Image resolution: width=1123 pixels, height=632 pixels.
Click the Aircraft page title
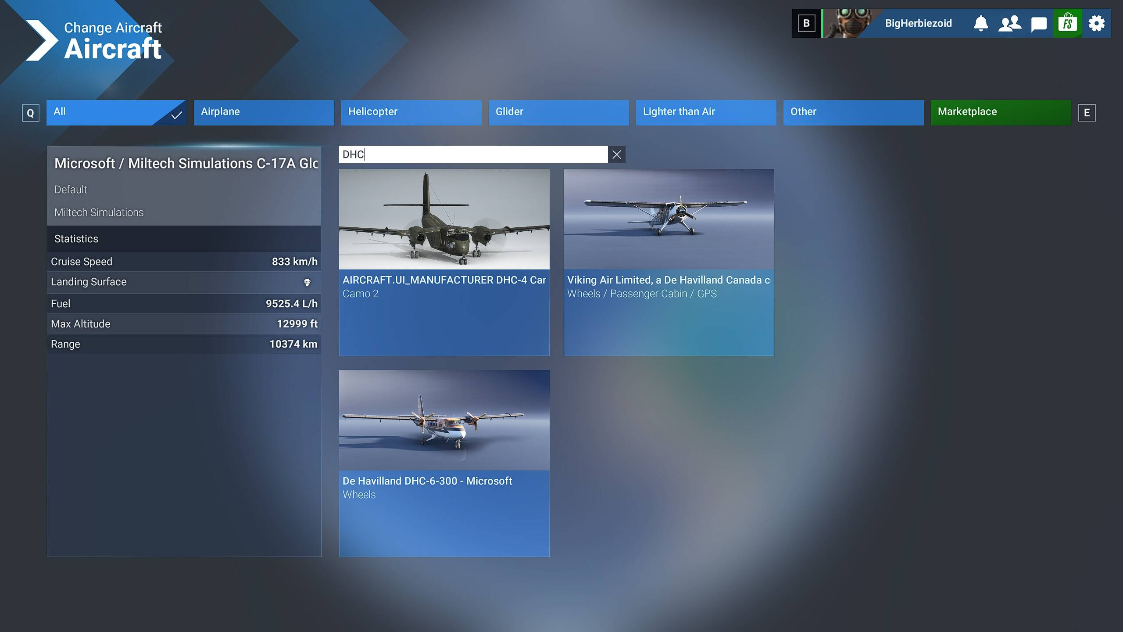tap(113, 48)
